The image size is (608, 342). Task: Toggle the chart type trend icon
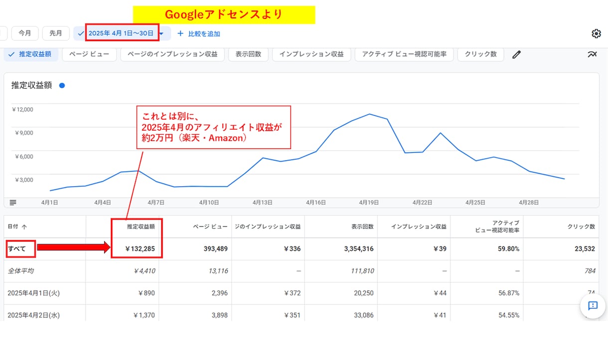click(x=592, y=54)
